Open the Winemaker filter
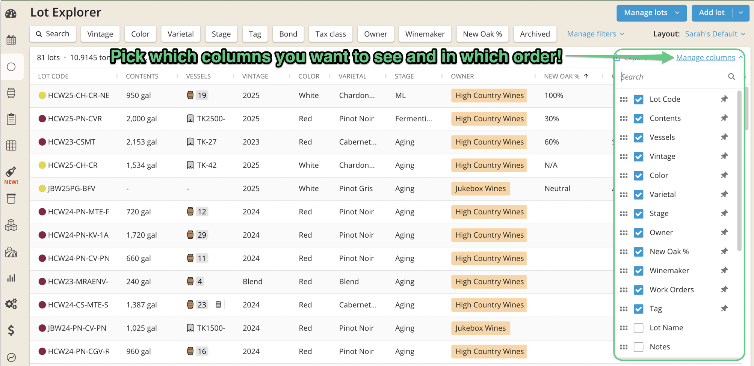 click(x=425, y=34)
